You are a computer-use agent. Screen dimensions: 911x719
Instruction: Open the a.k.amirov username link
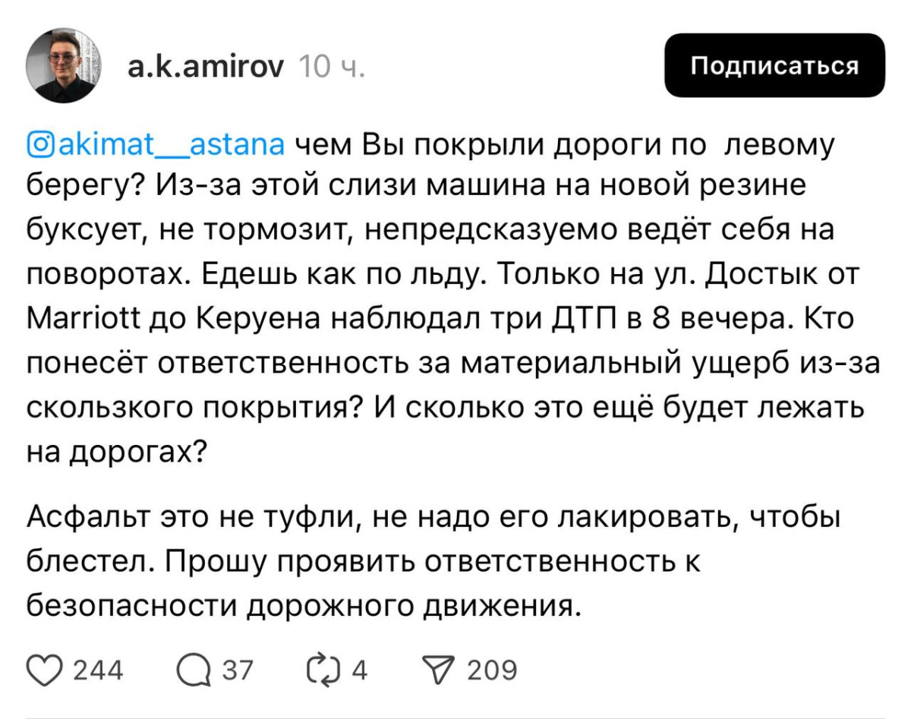coord(206,68)
